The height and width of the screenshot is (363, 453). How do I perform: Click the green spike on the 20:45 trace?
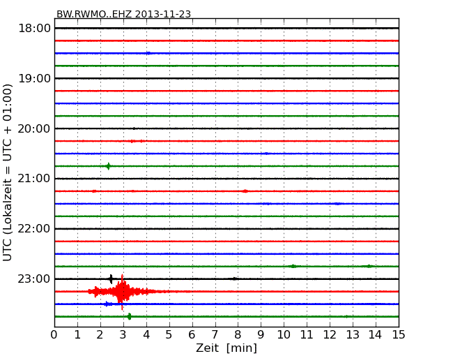point(108,166)
